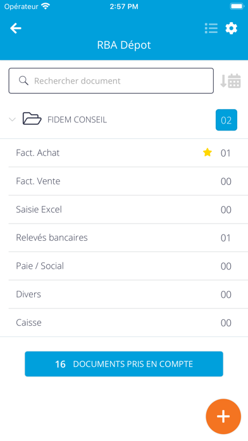
Task: Focus the Rechercher document search field
Action: tap(111, 80)
